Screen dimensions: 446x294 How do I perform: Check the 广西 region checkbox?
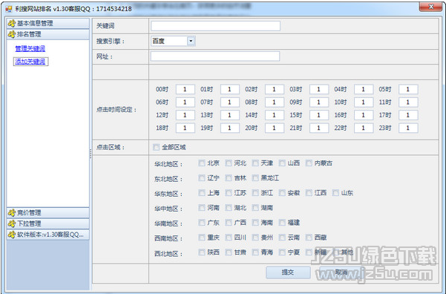(228, 223)
